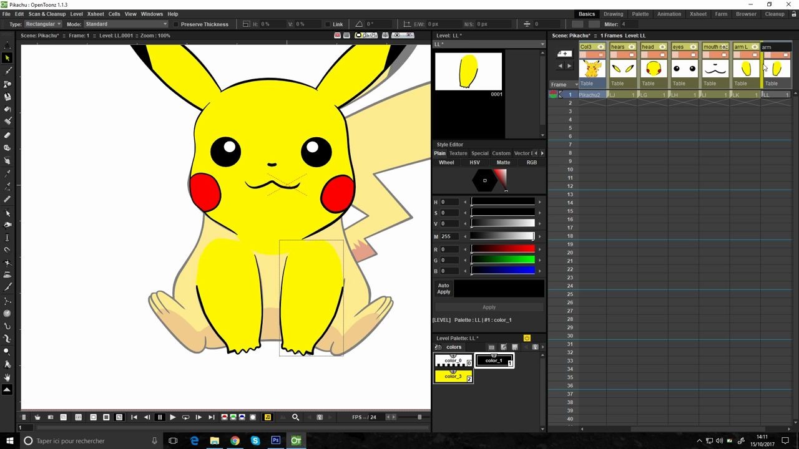Select the black color_1 style swatch
The width and height of the screenshot is (799, 449).
pyautogui.click(x=494, y=360)
